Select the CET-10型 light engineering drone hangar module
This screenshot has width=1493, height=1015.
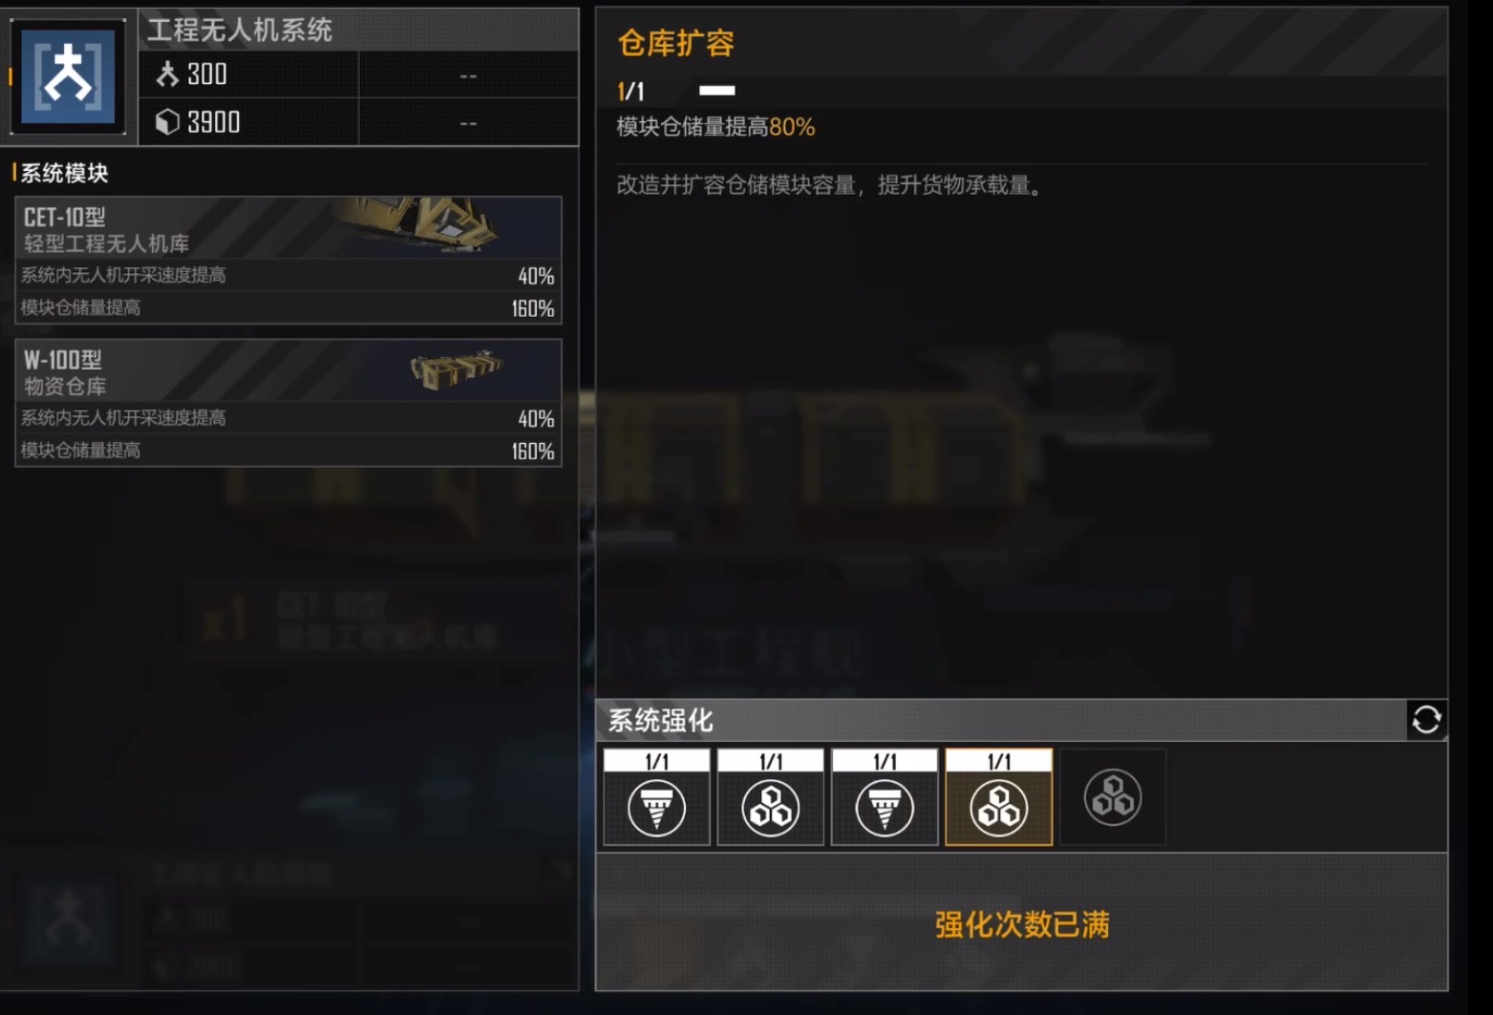pos(288,260)
